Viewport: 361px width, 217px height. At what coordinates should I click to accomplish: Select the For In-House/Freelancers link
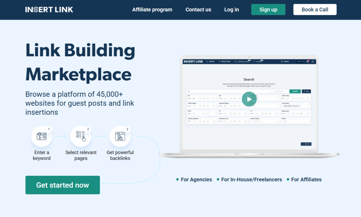[x=251, y=179]
